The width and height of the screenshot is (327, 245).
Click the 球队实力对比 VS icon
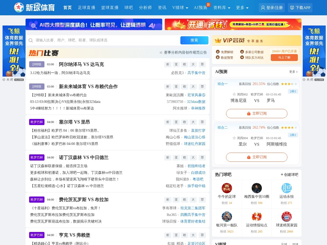[242, 57]
